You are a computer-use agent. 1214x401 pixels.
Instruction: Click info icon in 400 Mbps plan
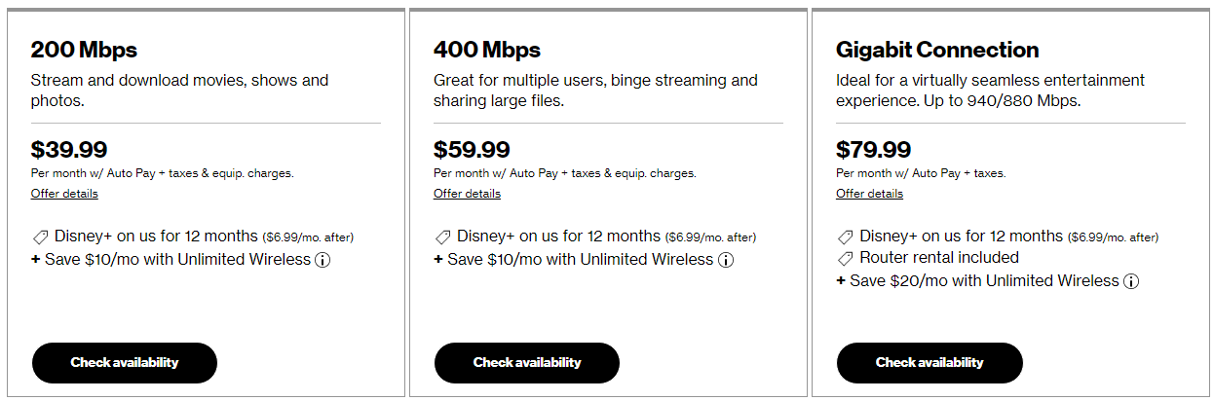click(726, 261)
